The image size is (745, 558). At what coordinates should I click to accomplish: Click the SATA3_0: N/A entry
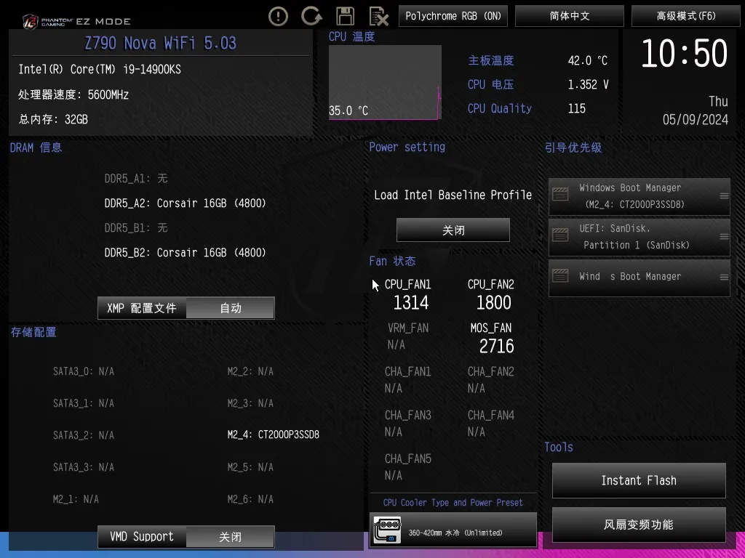84,371
